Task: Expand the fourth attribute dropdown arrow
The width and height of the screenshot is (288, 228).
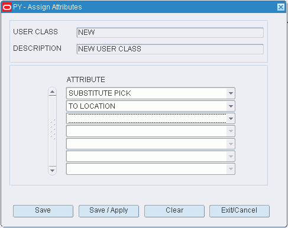Action: pyautogui.click(x=231, y=131)
